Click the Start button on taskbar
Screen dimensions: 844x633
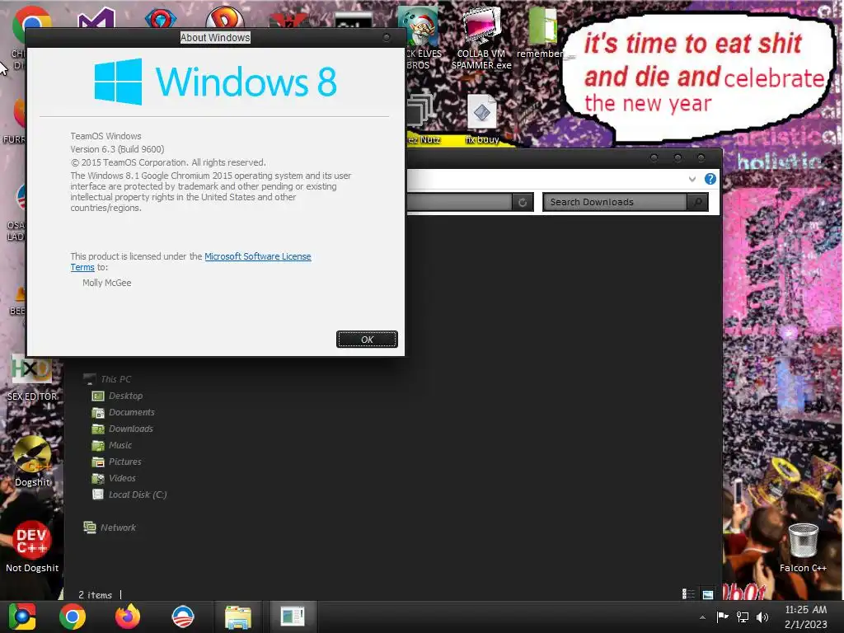pyautogui.click(x=22, y=617)
